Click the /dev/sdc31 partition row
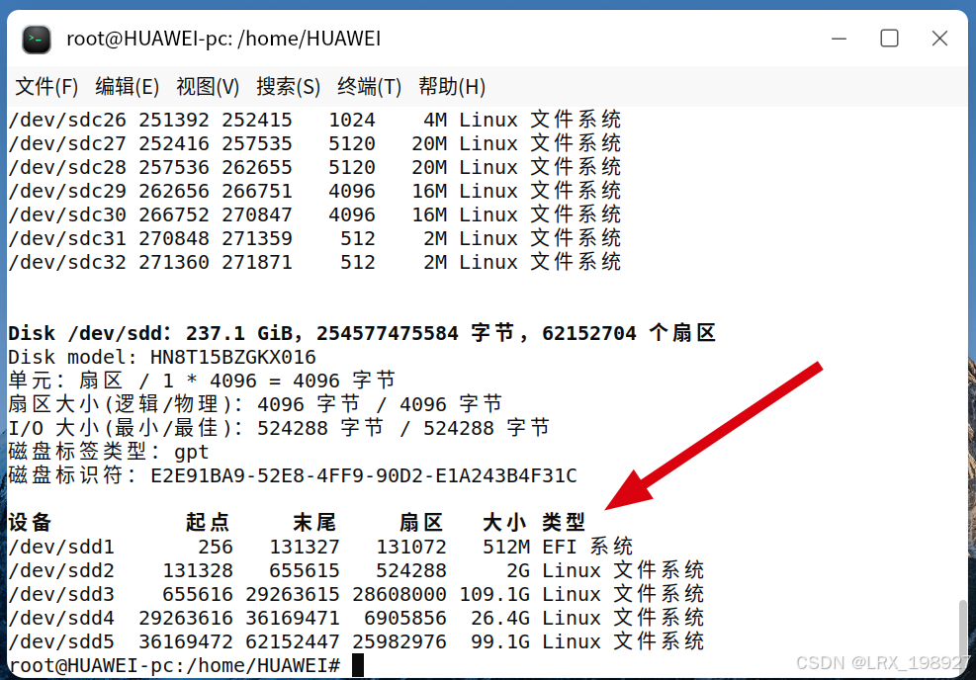Viewport: 976px width, 680px height. (x=314, y=238)
